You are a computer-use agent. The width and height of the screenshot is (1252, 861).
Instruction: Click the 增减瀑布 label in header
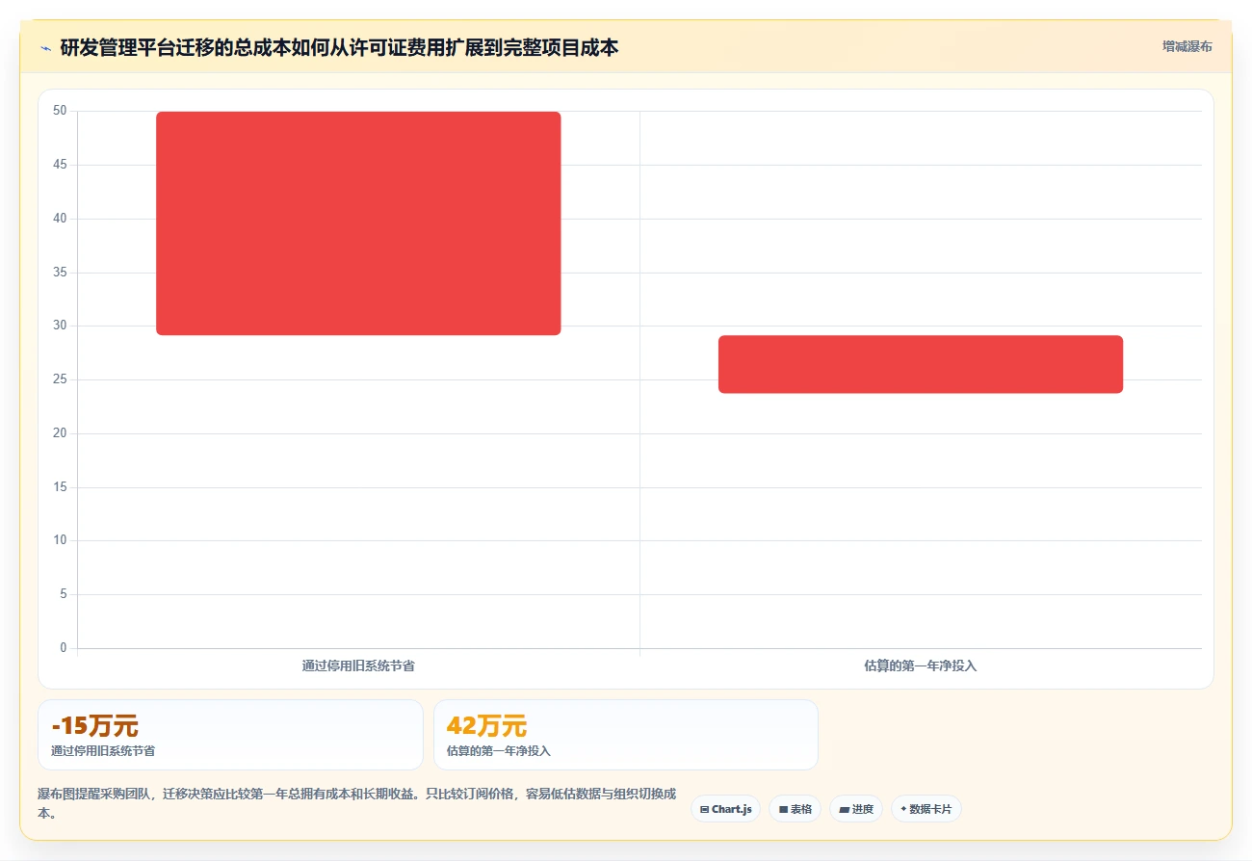1187,46
